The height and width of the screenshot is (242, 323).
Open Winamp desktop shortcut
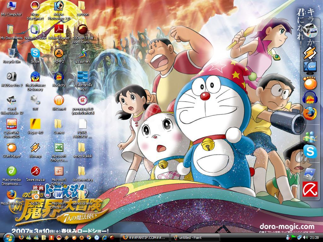pyautogui.click(x=35, y=150)
